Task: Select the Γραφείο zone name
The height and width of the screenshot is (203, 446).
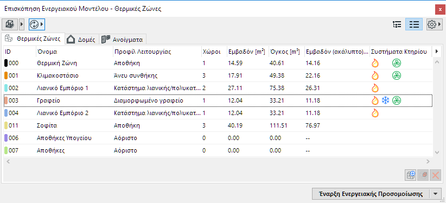Action: (48, 100)
